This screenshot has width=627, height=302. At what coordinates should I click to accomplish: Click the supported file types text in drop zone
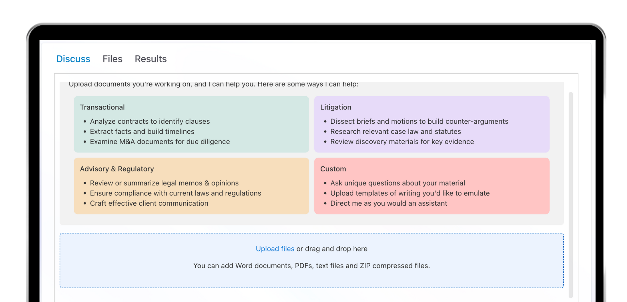[311, 266]
